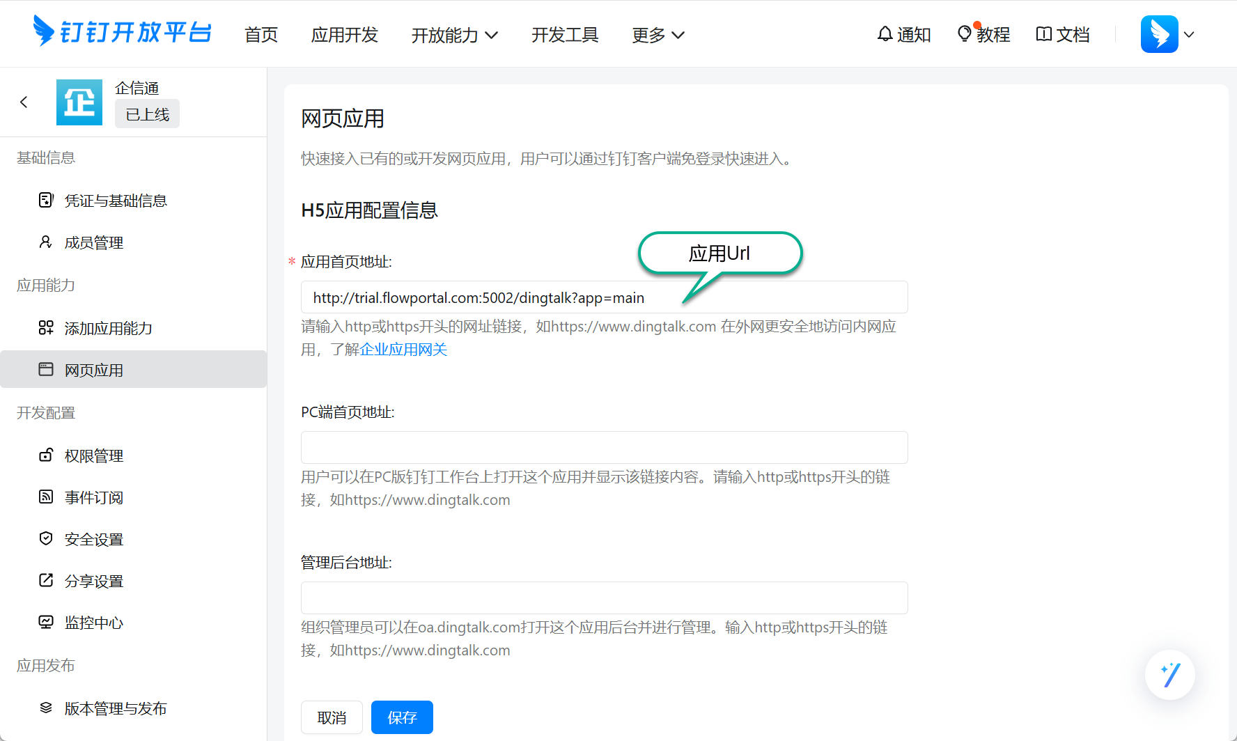Click the 安全设置 shield icon
The height and width of the screenshot is (741, 1237).
(46, 539)
